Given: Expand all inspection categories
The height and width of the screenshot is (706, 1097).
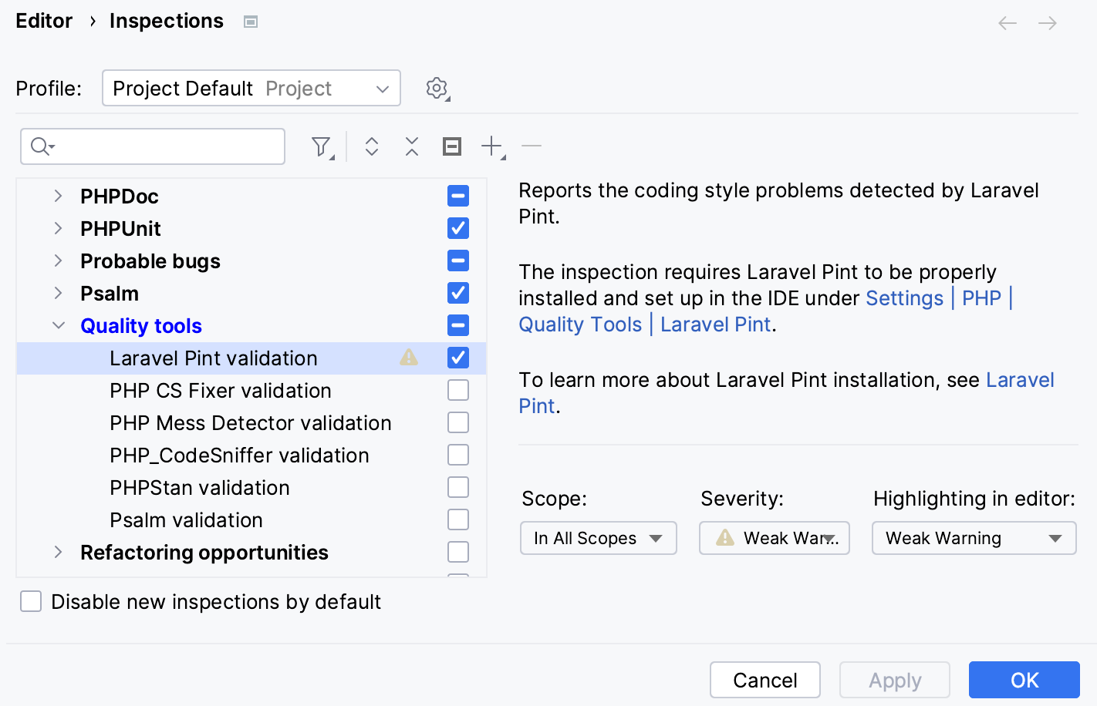Looking at the screenshot, I should 371,146.
